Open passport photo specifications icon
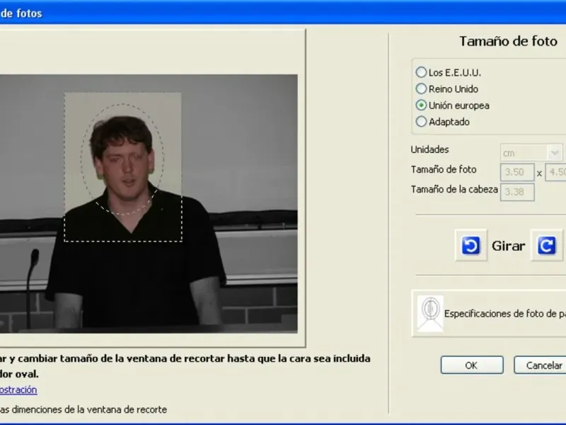 [430, 313]
